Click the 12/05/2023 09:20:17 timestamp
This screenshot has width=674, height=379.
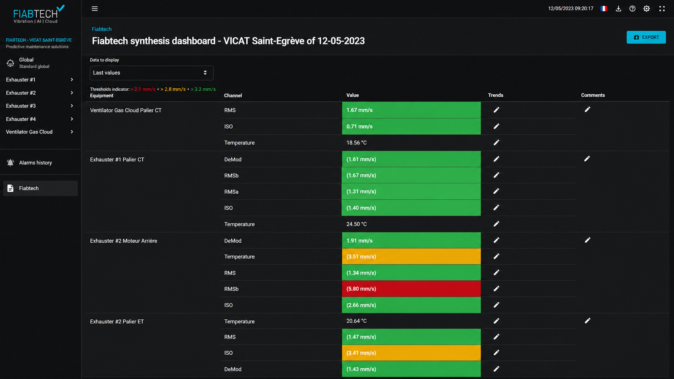click(x=570, y=8)
